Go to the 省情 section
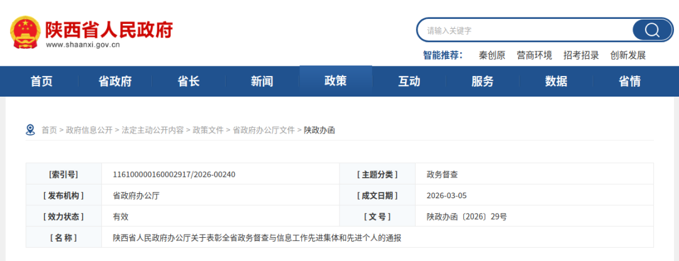This screenshot has height=261, width=679. coord(630,81)
